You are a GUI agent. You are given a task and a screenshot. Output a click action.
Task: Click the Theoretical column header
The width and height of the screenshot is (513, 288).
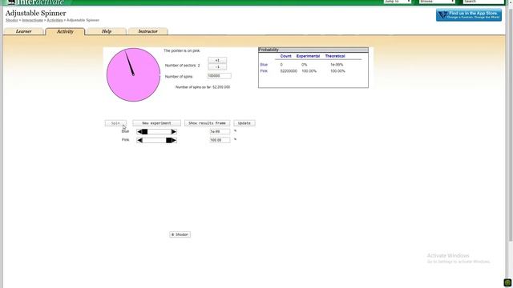tap(335, 56)
